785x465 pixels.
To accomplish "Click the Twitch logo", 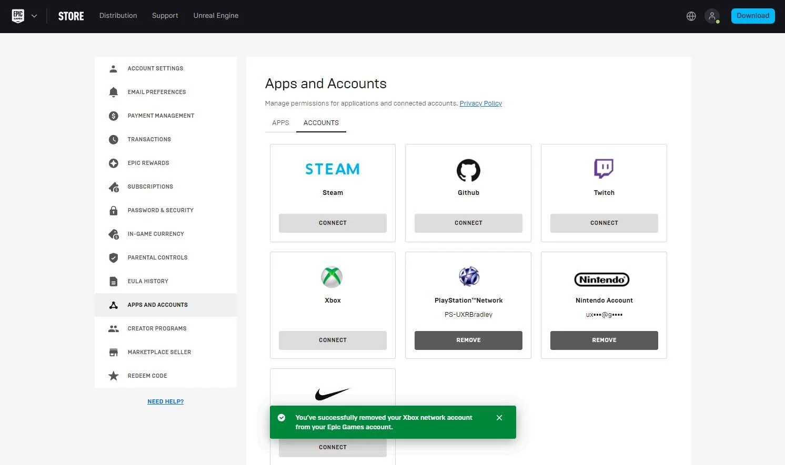I will (604, 169).
